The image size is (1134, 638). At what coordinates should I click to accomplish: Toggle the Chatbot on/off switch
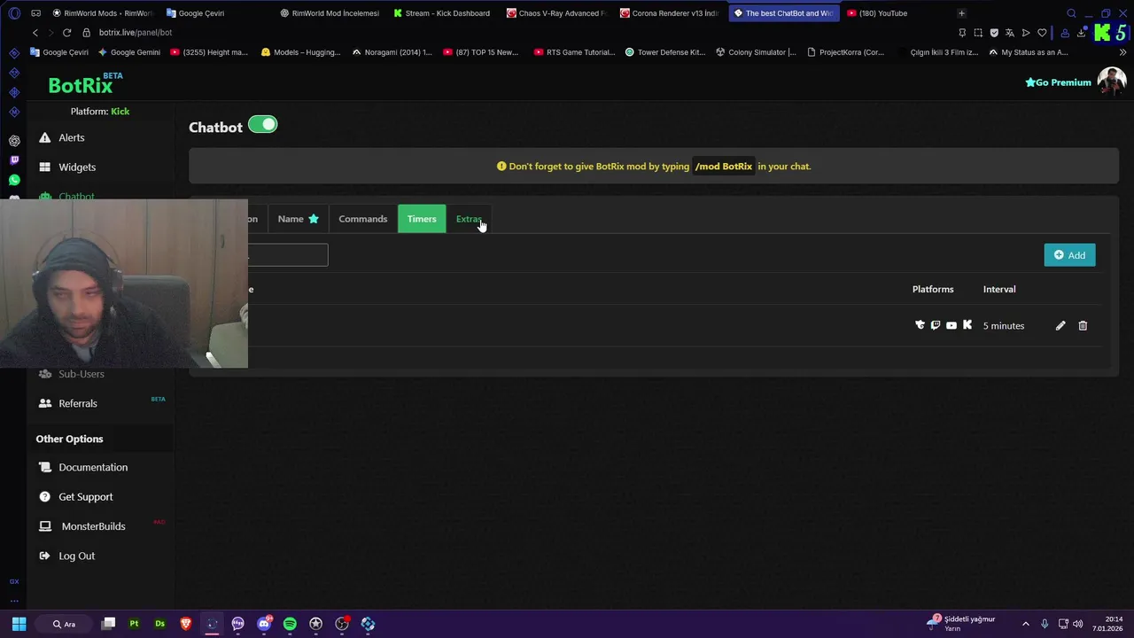262,125
